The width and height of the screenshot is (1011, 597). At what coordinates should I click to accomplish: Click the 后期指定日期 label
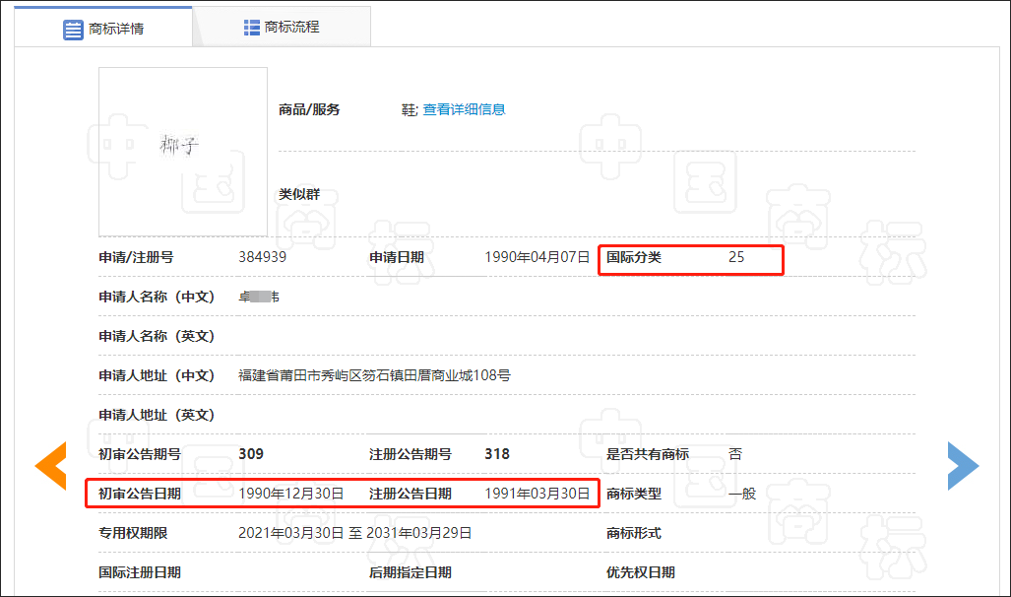(x=411, y=572)
